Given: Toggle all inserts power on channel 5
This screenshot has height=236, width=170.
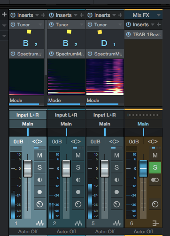Looking at the screenshot, I should 90,15.
